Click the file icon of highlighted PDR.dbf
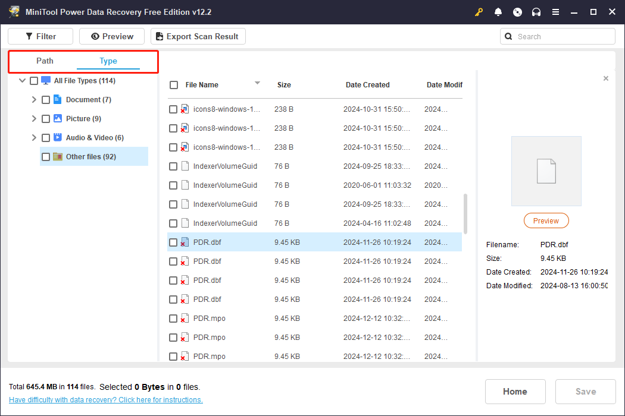Viewport: 625px width, 416px height. pyautogui.click(x=185, y=242)
